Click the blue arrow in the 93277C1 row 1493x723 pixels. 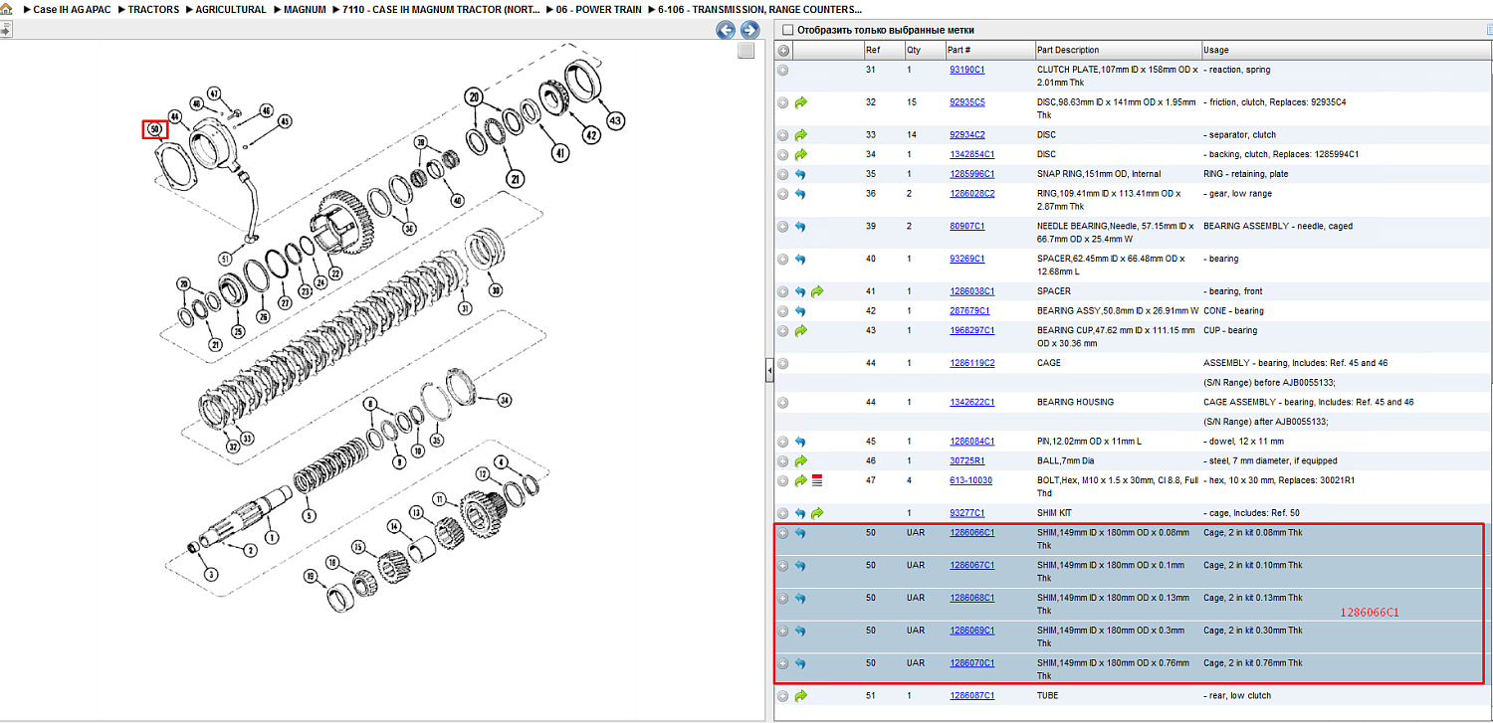point(800,514)
